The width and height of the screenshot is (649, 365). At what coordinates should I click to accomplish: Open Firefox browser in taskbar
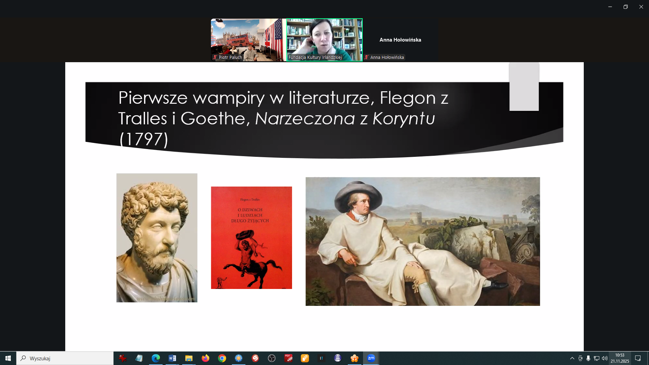tap(205, 358)
